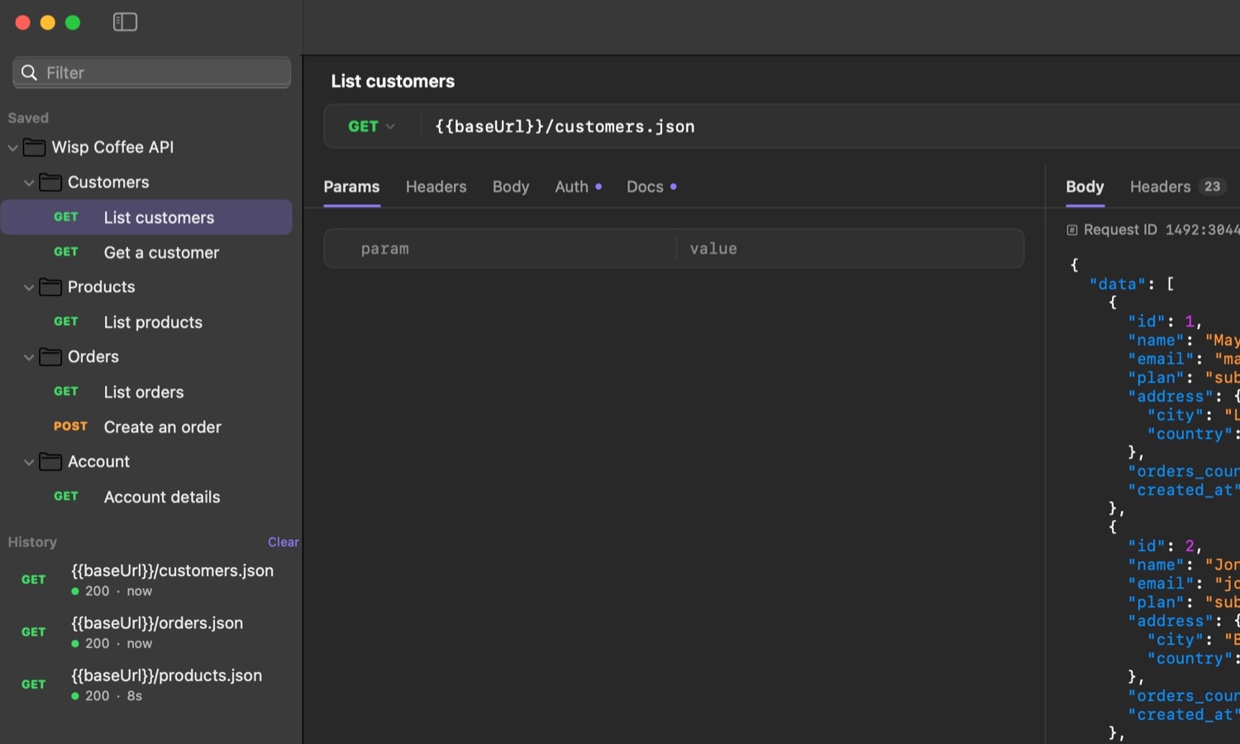Viewport: 1240px width, 744px height.
Task: Select the List customers request
Action: pos(146,217)
